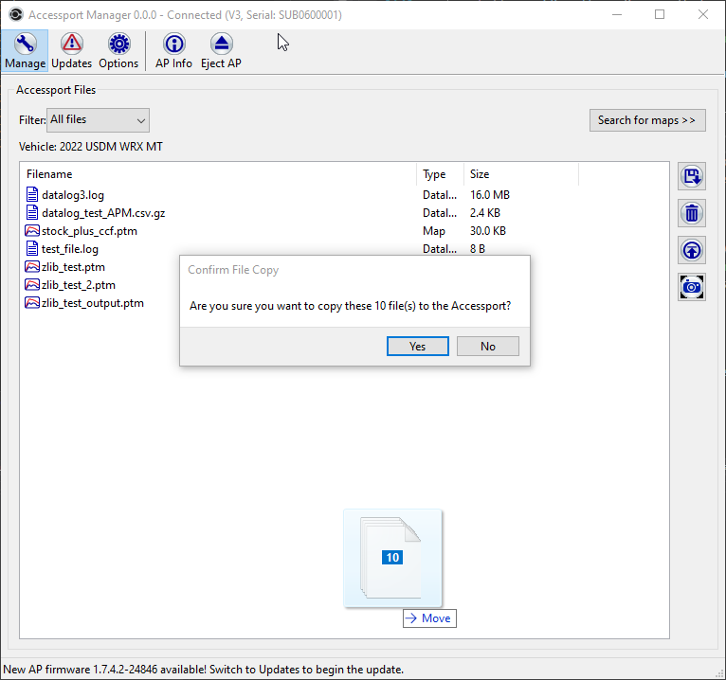Click map icon beside stock_plus_ccf.ptm
The image size is (726, 680).
[32, 231]
